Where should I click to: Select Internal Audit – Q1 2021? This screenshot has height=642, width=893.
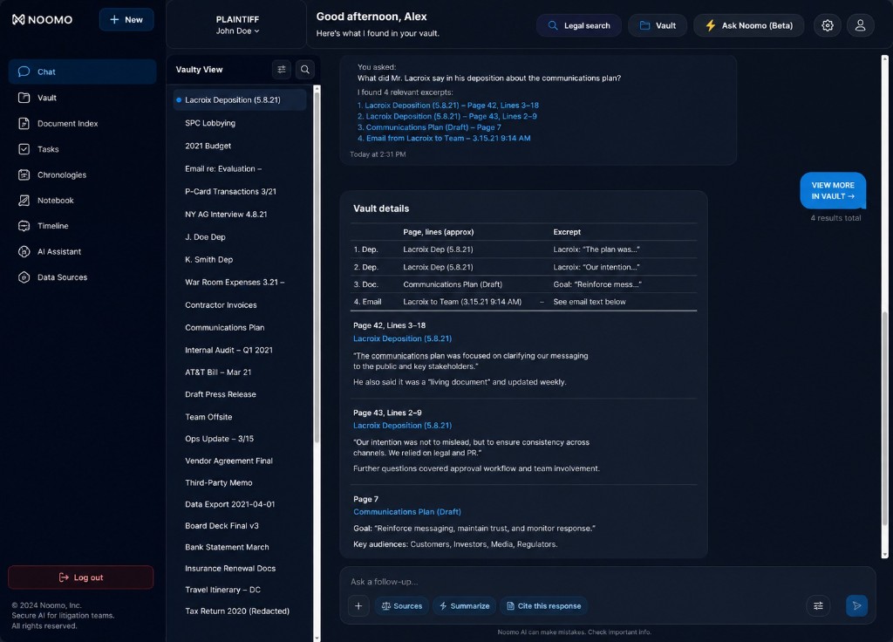228,350
